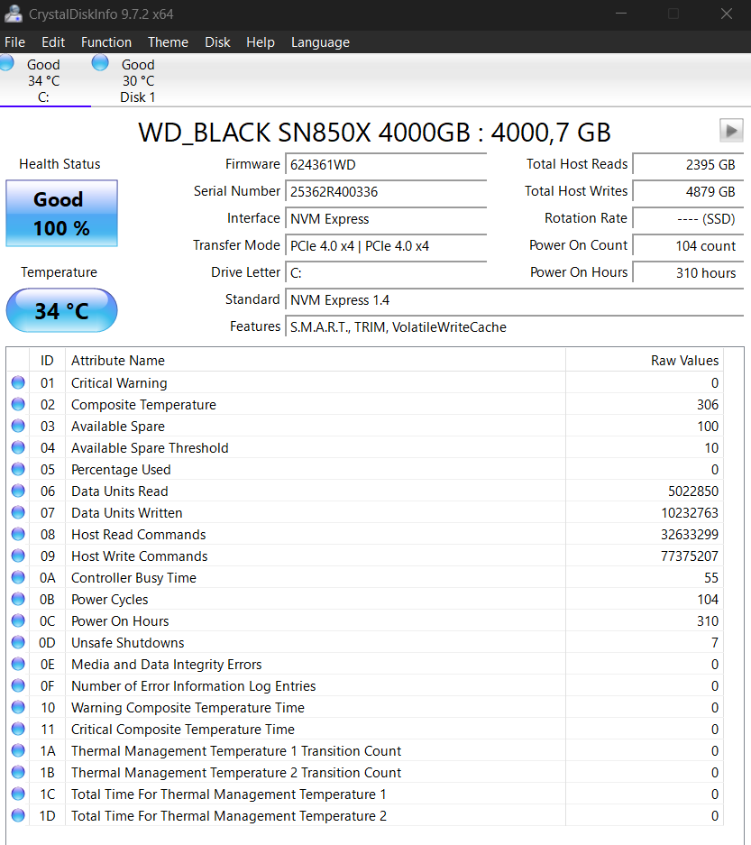Select the C: drive tab
Image resolution: width=751 pixels, height=845 pixels.
(x=43, y=81)
